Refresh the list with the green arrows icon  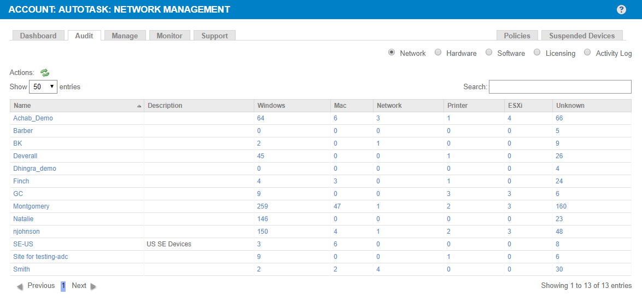45,73
